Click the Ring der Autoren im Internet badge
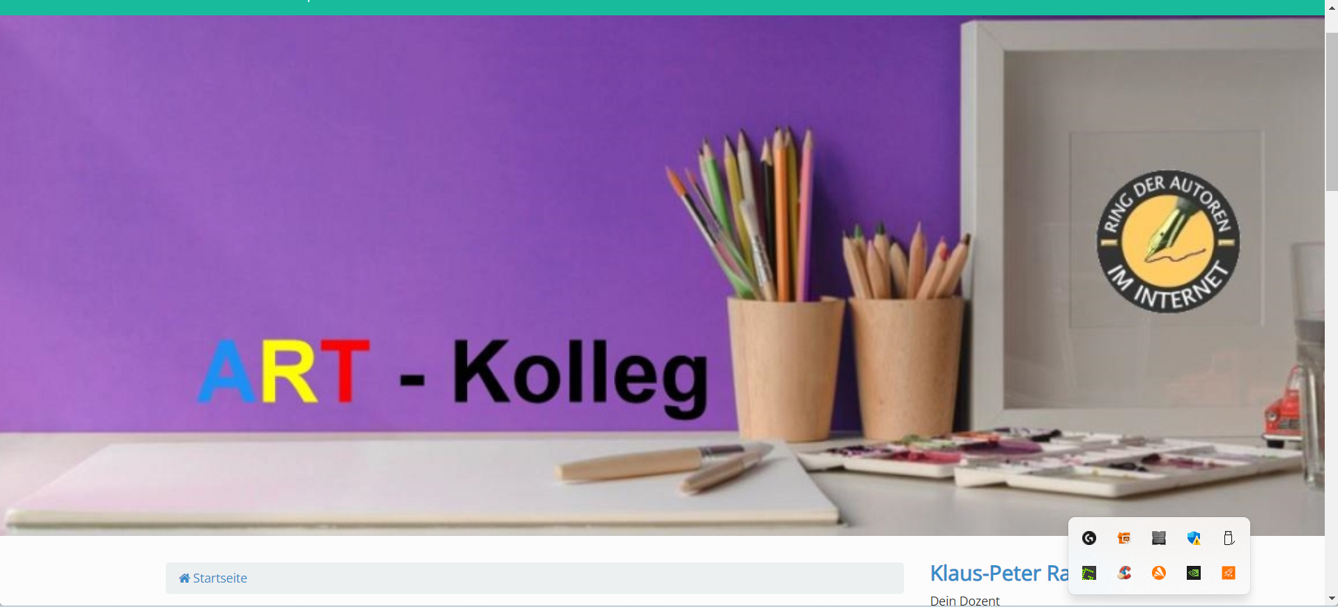Image resolution: width=1338 pixels, height=607 pixels. (x=1168, y=242)
